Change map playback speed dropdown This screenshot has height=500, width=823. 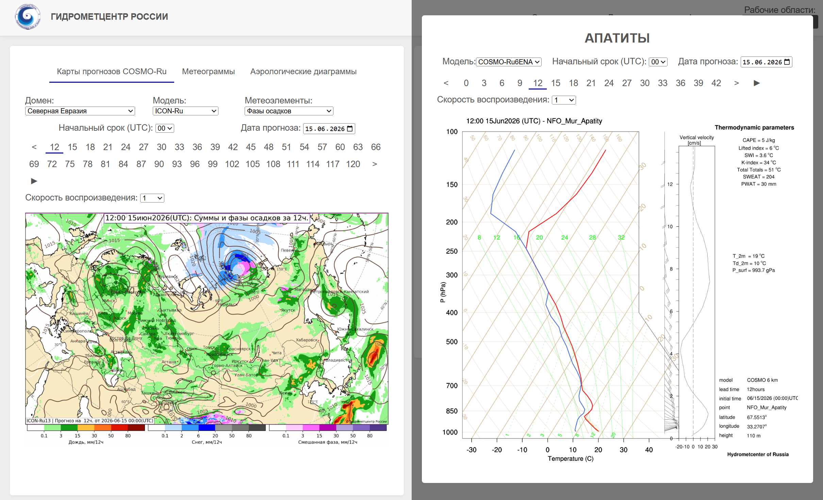[x=152, y=198]
